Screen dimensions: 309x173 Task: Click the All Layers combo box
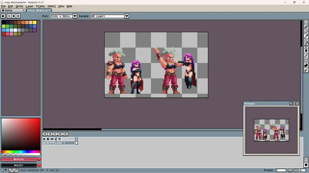click(x=108, y=16)
